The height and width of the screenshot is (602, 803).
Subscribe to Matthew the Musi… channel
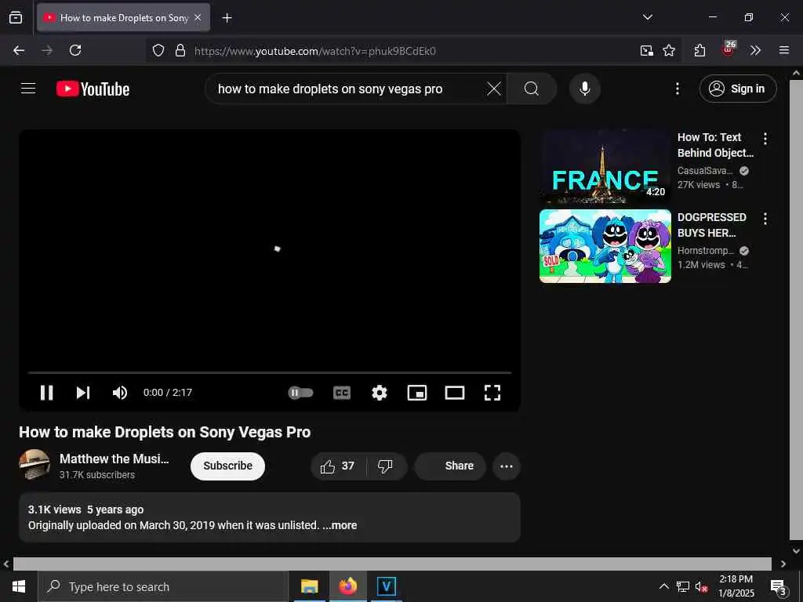(x=228, y=466)
